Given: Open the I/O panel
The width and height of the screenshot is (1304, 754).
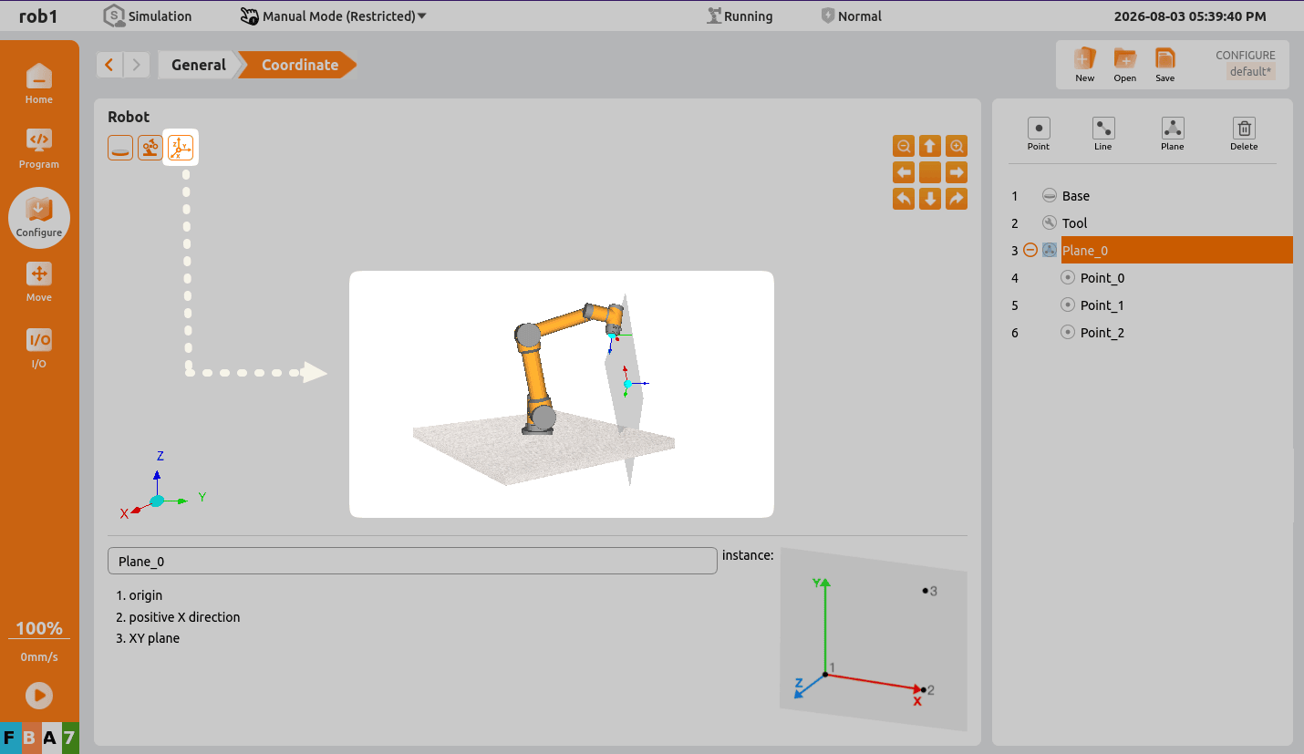Looking at the screenshot, I should [x=39, y=348].
